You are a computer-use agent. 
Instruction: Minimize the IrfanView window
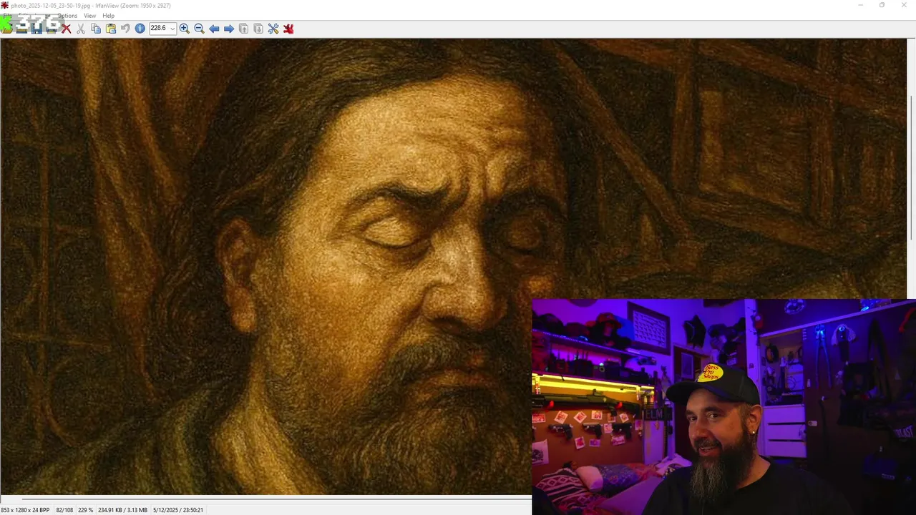[x=860, y=6]
